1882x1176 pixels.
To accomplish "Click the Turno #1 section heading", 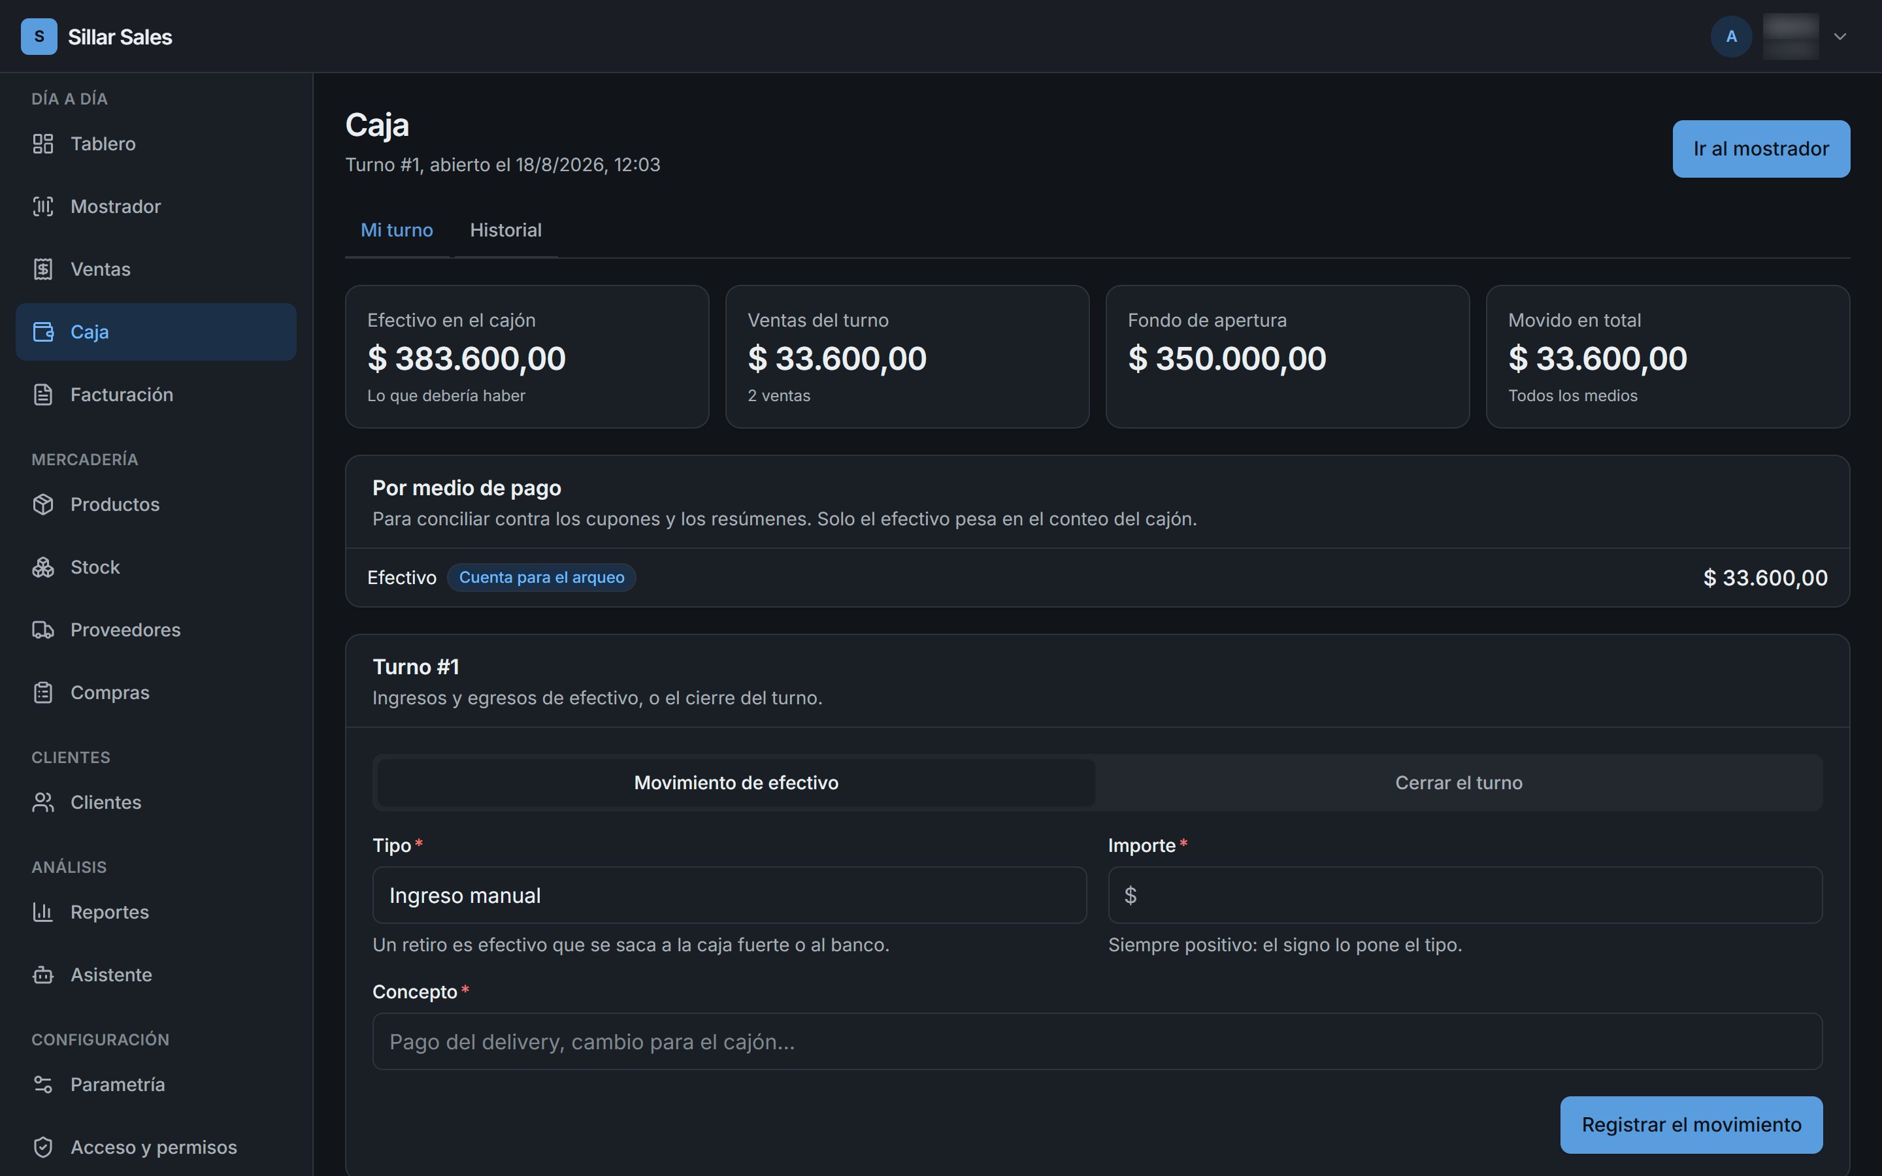I will pyautogui.click(x=416, y=666).
